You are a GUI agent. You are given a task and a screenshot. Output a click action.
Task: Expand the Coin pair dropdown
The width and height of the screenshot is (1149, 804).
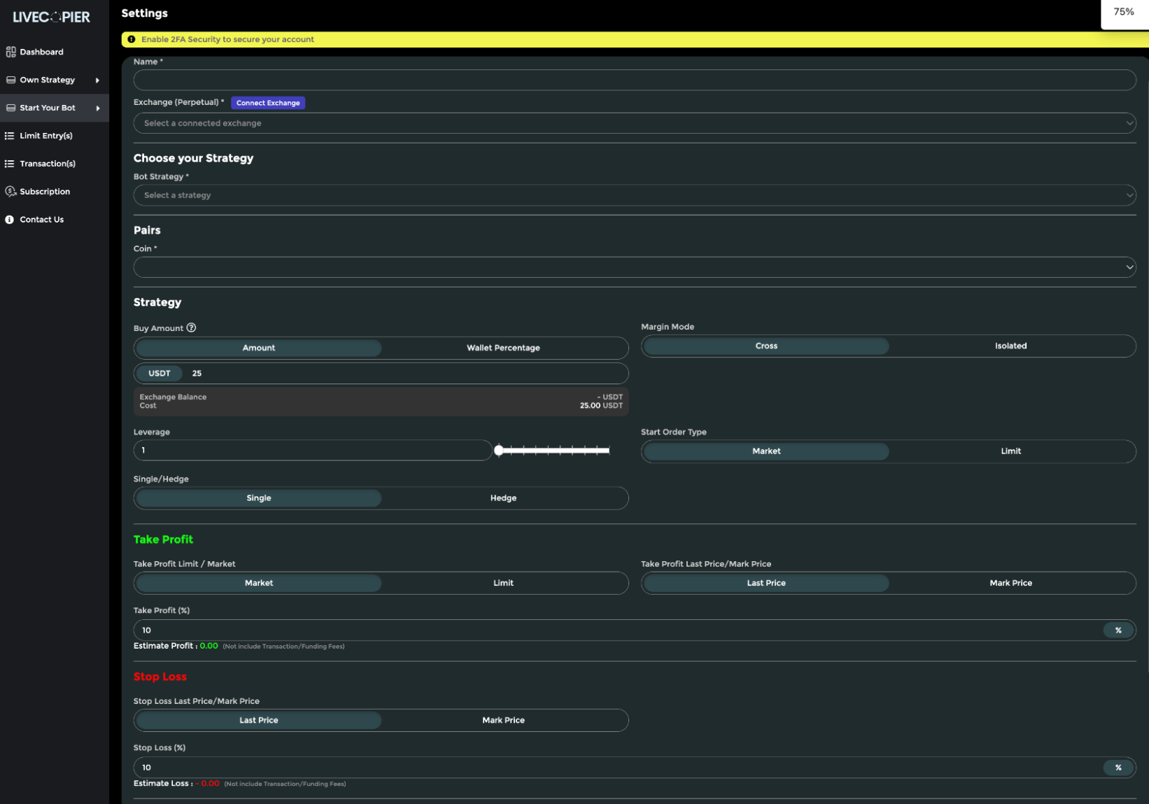point(635,267)
